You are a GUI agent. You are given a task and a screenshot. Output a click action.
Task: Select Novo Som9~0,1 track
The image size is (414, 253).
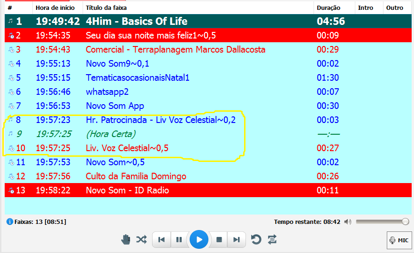208,63
